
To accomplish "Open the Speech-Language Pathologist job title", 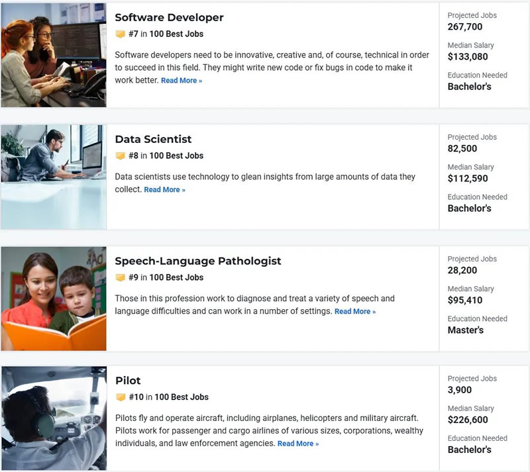I will [x=198, y=261].
